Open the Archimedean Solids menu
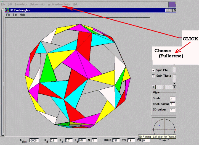The height and width of the screenshot is (145, 199). pyautogui.click(x=59, y=4)
